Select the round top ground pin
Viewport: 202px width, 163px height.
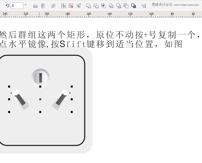tap(41, 78)
